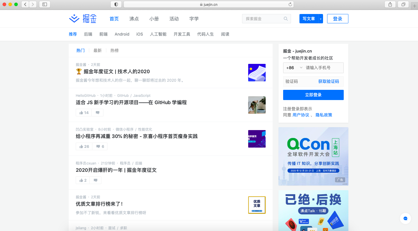Switch to the 热门 list
Screen dimensions: 418x231
[x=80, y=50]
